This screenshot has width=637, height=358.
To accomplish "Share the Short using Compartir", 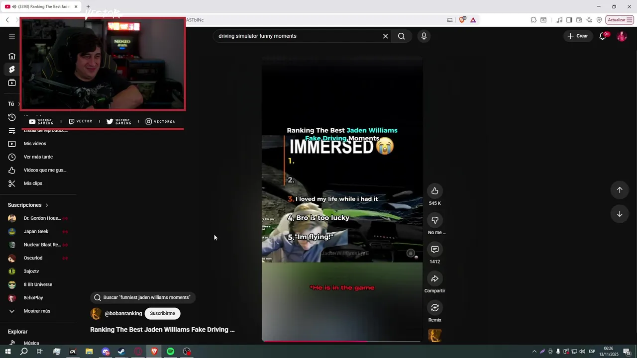I will pos(435,278).
